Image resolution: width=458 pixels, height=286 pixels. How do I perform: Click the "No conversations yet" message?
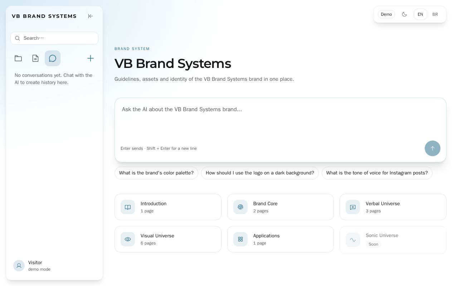tap(54, 79)
